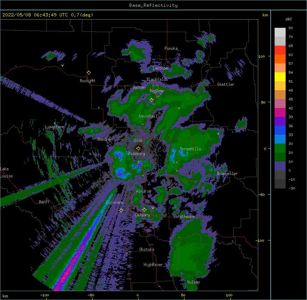Image resolution: width=307 pixels, height=300 pixels.
Task: Click the Didsbury label
Action: (136, 154)
